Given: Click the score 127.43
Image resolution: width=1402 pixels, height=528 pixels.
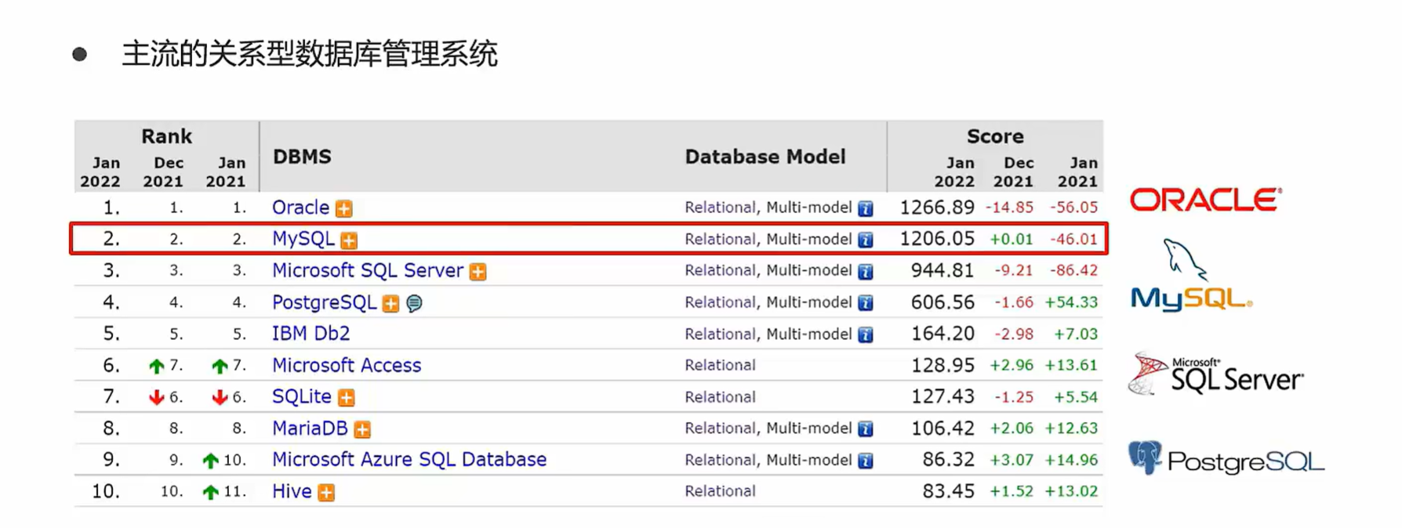Looking at the screenshot, I should [943, 396].
